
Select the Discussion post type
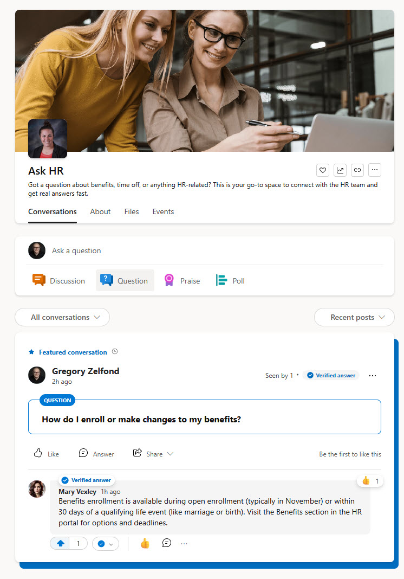coord(59,281)
